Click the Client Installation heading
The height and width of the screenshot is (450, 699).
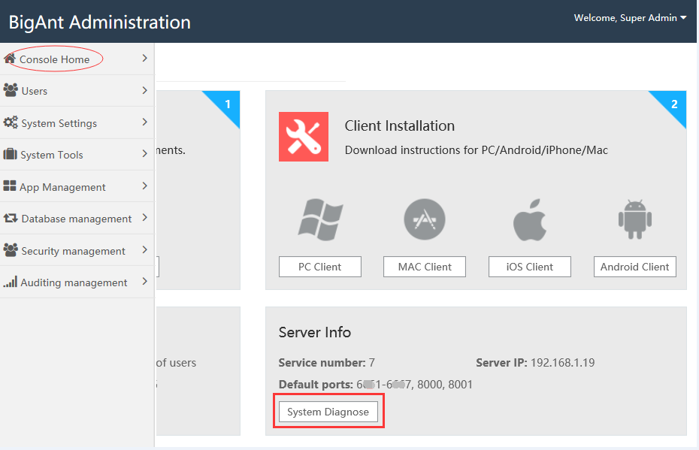(400, 125)
